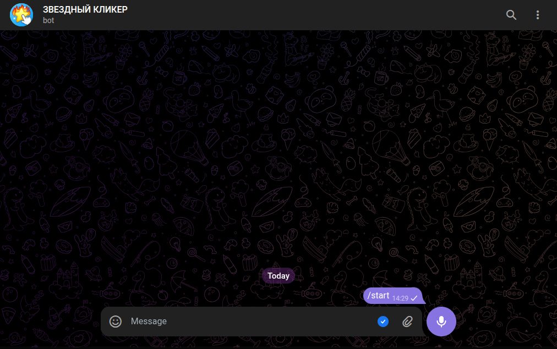The width and height of the screenshot is (557, 349).
Task: Click the paperclip attach file icon
Action: click(x=407, y=322)
